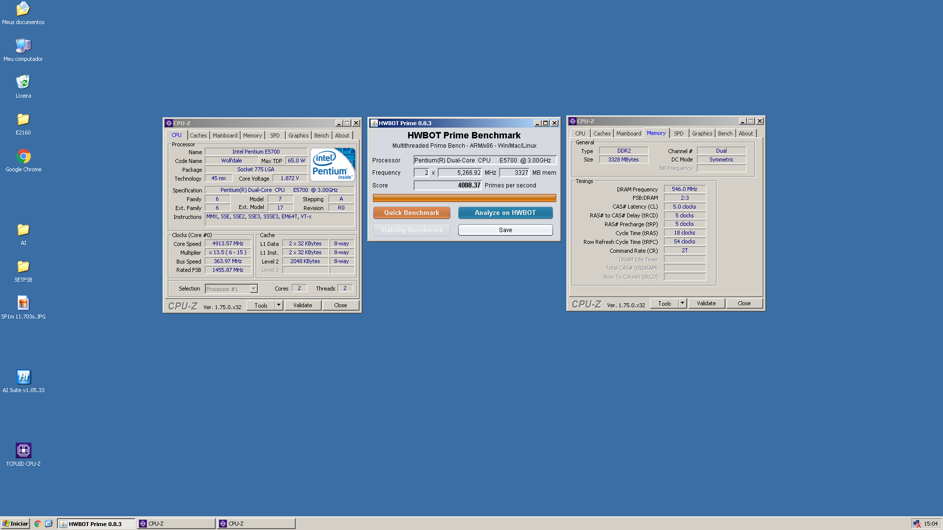Launch Google Chrome desktop shortcut
Viewport: 943px width, 530px height.
click(23, 160)
